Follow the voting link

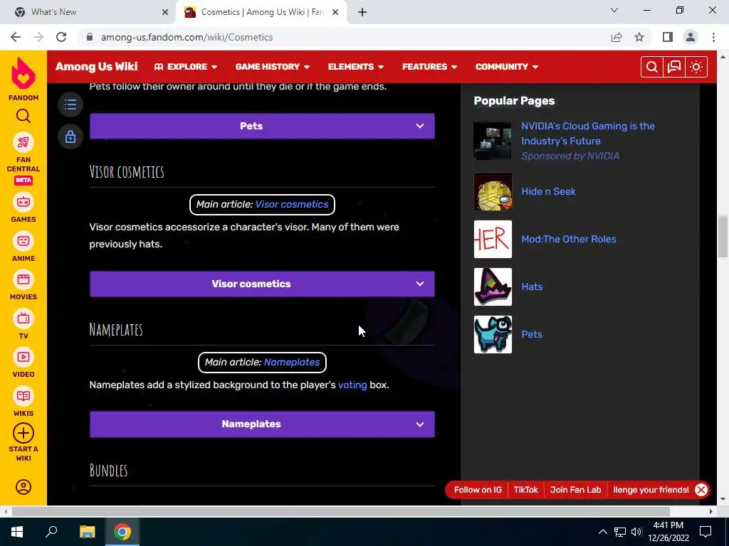352,385
